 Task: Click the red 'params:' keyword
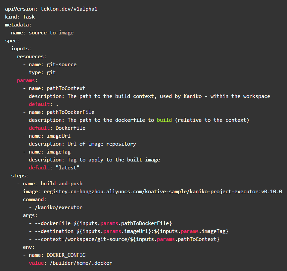[27, 80]
